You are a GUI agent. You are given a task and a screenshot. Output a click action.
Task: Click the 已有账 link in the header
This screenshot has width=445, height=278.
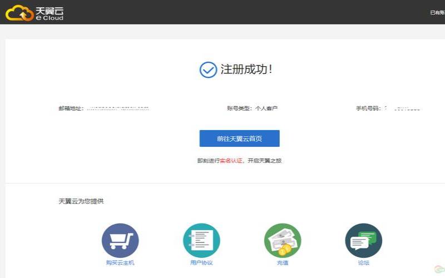[x=437, y=12]
